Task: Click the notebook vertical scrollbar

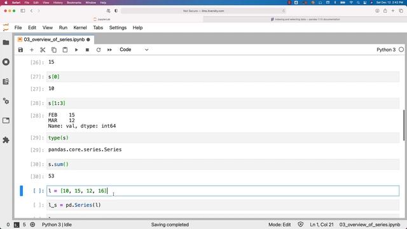Action: pyautogui.click(x=404, y=125)
